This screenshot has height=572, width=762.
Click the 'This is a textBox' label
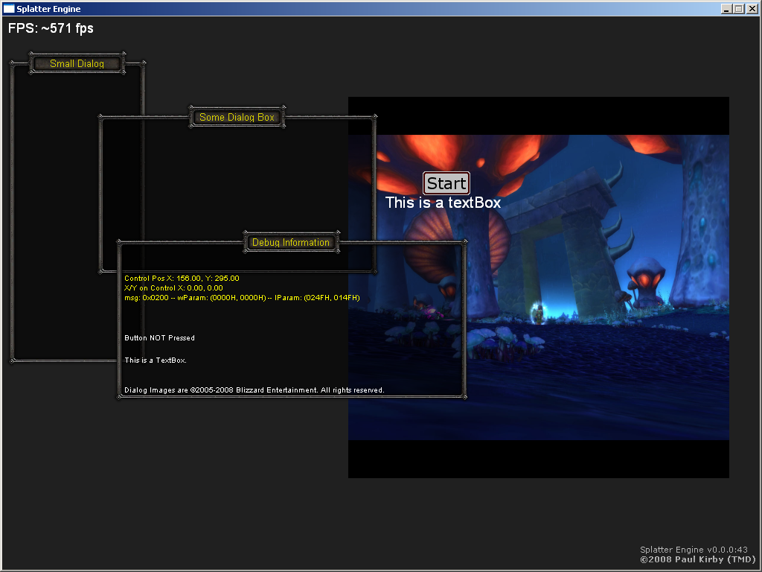[x=443, y=203]
